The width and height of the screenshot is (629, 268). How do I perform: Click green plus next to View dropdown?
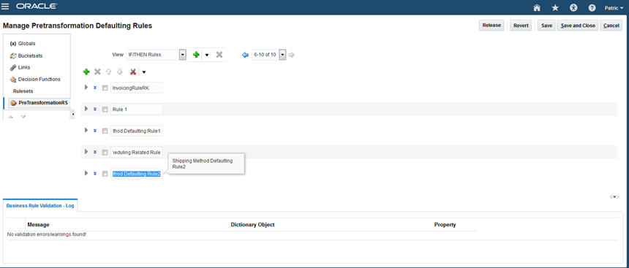coord(196,55)
